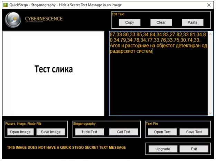Save Text to a file
This screenshot has height=161, width=216.
[x=194, y=132]
